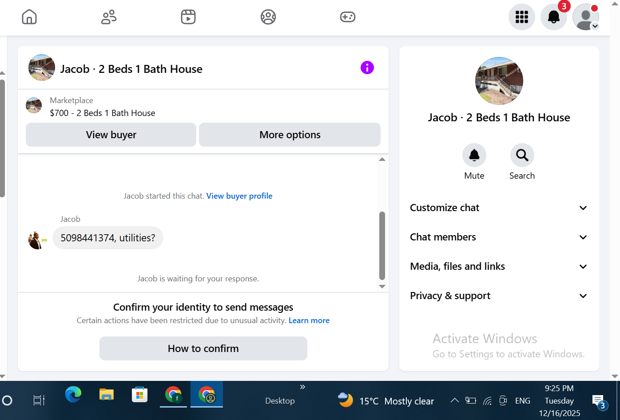The image size is (620, 420).
Task: Open the nine-dot Menu grid
Action: click(522, 17)
